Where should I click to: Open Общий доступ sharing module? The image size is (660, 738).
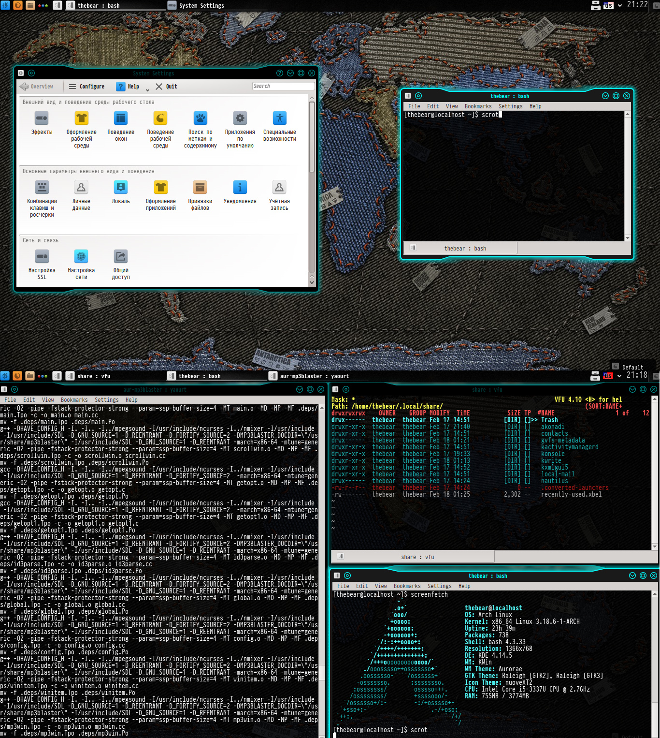click(x=121, y=264)
